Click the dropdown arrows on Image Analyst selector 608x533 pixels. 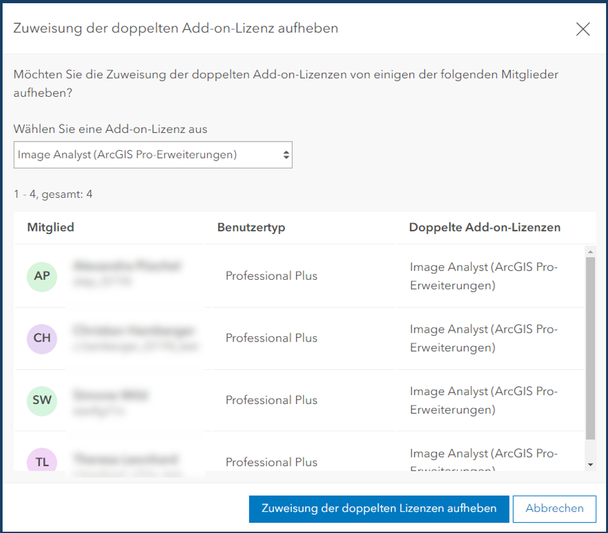[x=286, y=155]
